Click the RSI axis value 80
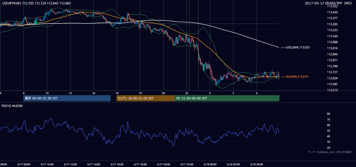 tap(329, 114)
